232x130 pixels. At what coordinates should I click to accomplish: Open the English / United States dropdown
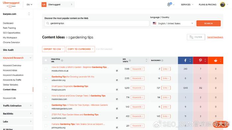[x=173, y=23]
